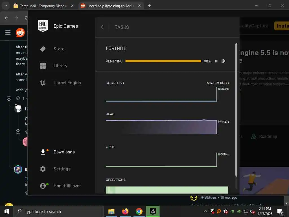Cancel the Fortnite verifying task

pos(223,61)
